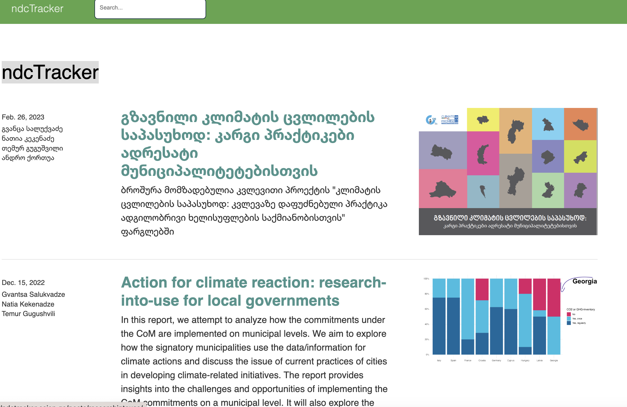Click author name Temur Gugushvili
The width and height of the screenshot is (627, 407).
(x=28, y=314)
